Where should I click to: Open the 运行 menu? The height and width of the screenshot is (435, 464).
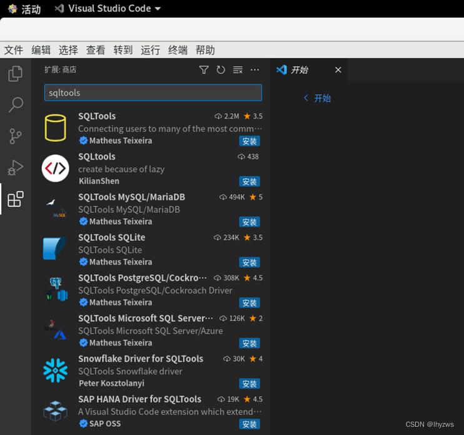[x=150, y=50]
